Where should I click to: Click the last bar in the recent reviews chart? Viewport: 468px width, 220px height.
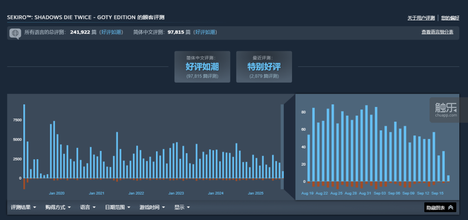448,178
